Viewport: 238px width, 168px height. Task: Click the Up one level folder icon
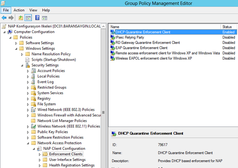click(x=20, y=18)
